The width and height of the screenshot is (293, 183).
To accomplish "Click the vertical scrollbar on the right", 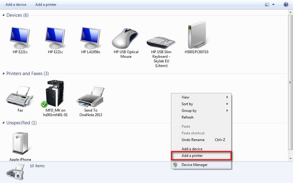I will point(290,82).
